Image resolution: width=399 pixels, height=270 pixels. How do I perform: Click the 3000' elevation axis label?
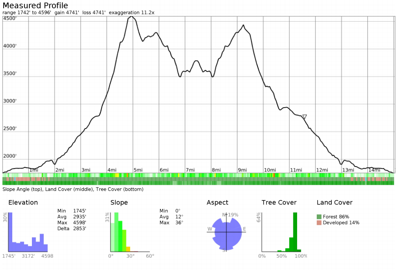point(10,101)
